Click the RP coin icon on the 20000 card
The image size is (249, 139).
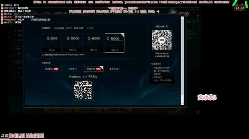89,39
